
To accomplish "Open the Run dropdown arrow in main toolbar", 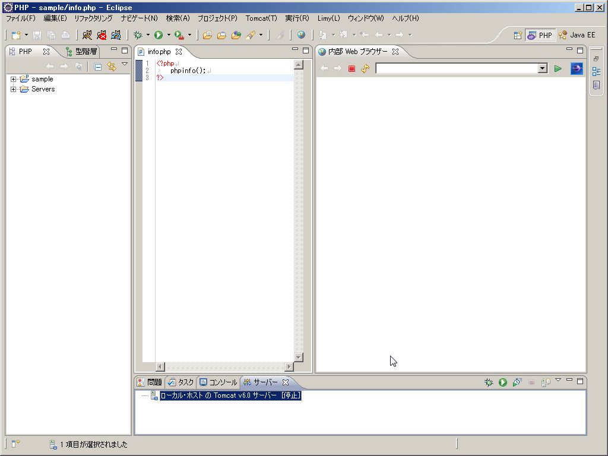I will [x=169, y=35].
